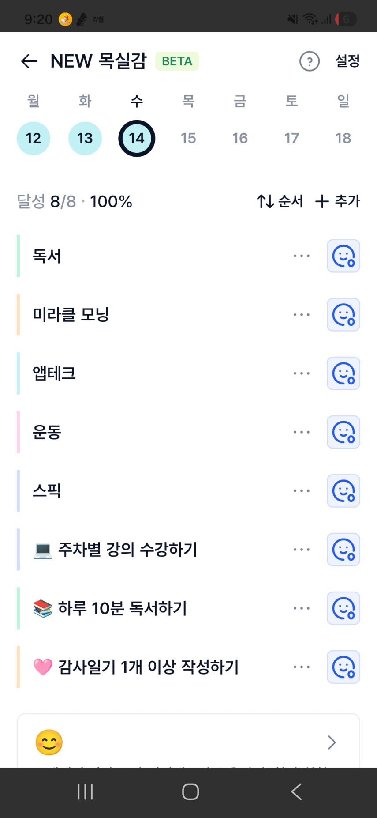Select Tuesday the 13th
Viewport: 377px width, 818px height.
(x=85, y=138)
